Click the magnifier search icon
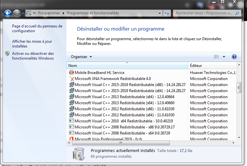247x166 pixels. click(237, 13)
